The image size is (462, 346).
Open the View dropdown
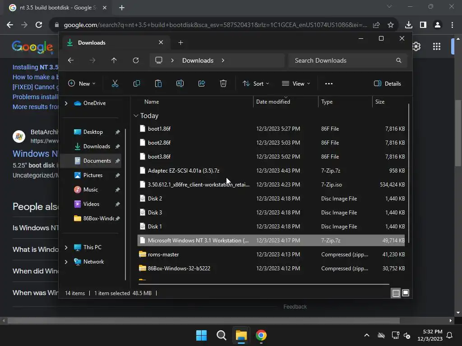[x=296, y=83]
